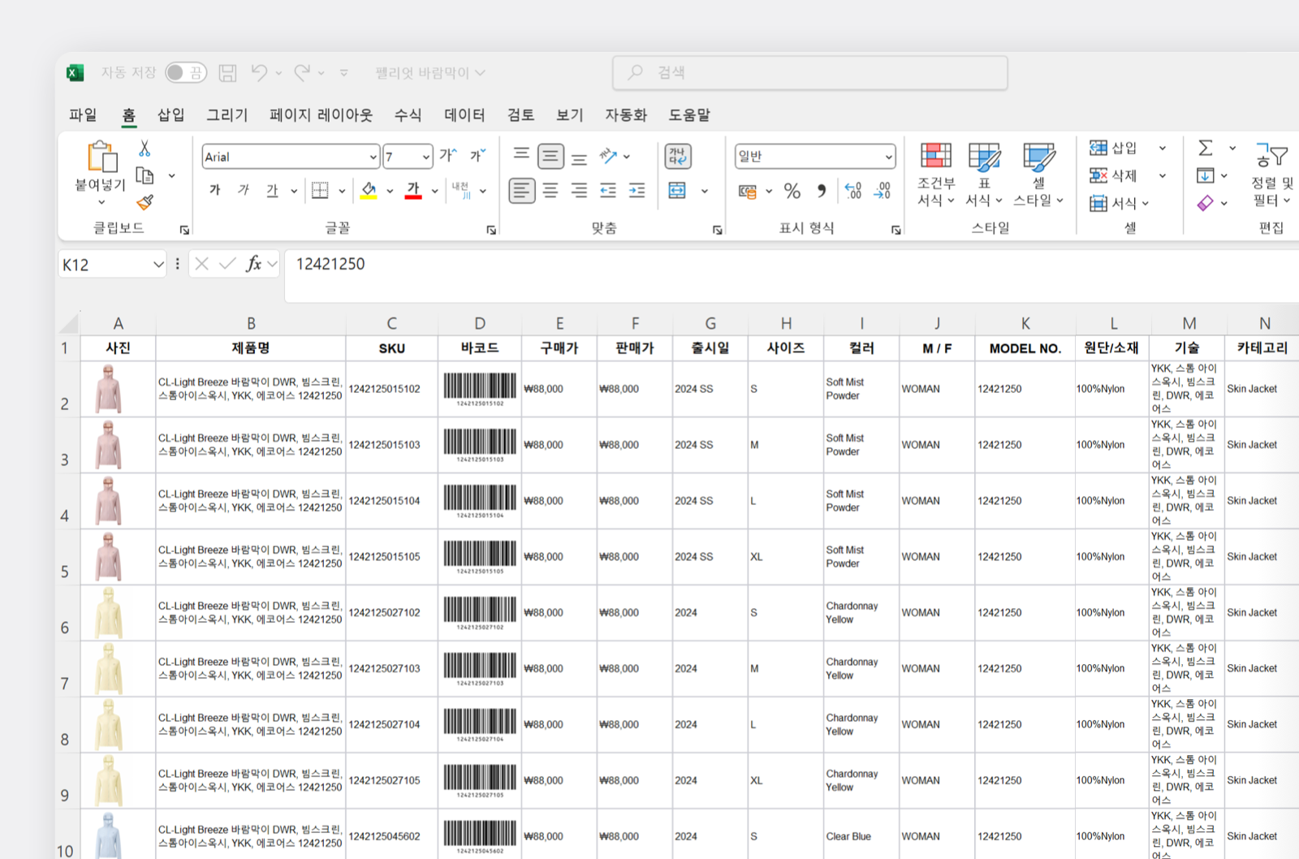This screenshot has height=859, width=1299.
Task: Click the Fill down icon
Action: [1206, 175]
